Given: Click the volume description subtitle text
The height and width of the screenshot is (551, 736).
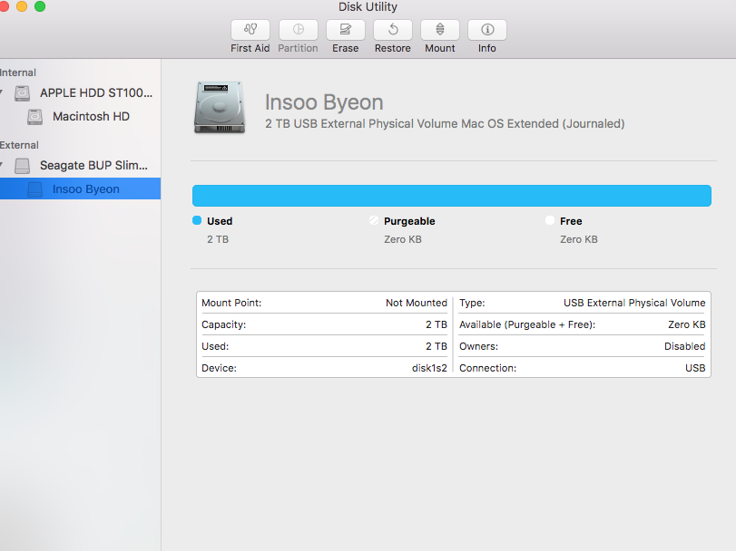Looking at the screenshot, I should [445, 123].
